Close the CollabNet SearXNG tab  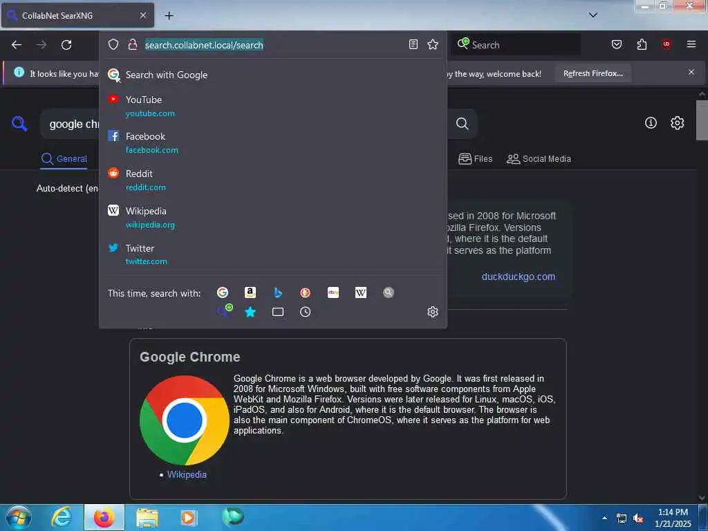143,15
